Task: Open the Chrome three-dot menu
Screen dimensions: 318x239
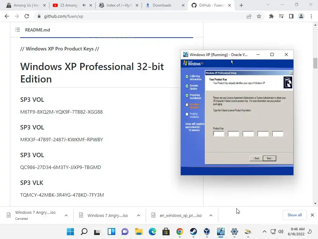Action: click(x=311, y=16)
